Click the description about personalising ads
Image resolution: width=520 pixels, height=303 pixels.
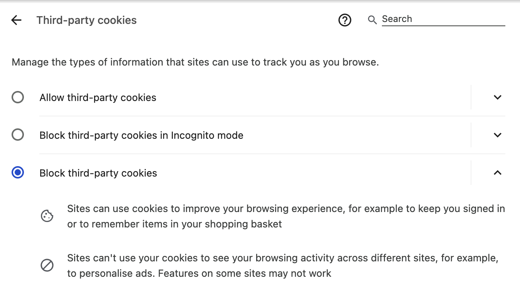point(282,266)
